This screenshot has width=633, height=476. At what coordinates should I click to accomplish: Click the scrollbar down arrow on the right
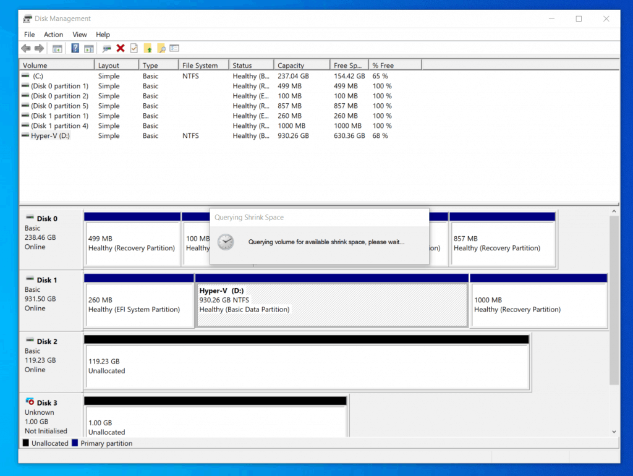(614, 431)
